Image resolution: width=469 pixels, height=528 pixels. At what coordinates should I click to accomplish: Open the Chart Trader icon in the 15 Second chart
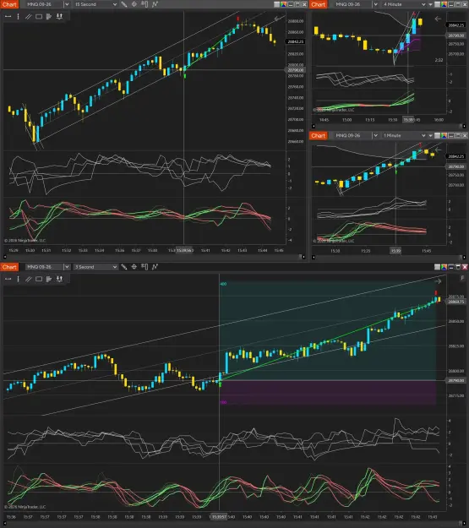click(x=145, y=4)
